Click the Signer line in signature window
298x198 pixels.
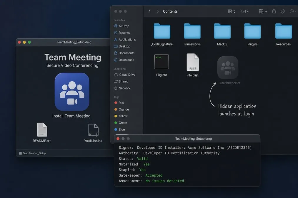[x=185, y=148]
